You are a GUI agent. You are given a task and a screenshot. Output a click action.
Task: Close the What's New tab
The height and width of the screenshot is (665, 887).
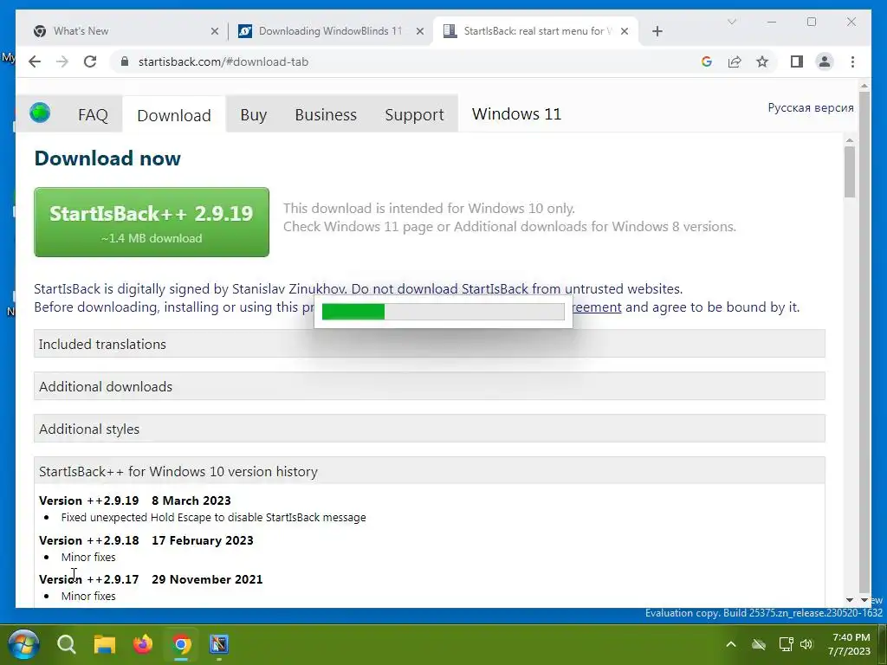point(215,31)
